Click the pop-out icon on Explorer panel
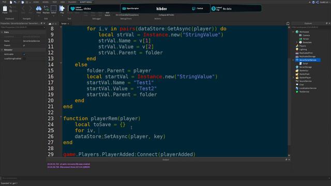The height and width of the screenshot is (186, 331). [326, 23]
